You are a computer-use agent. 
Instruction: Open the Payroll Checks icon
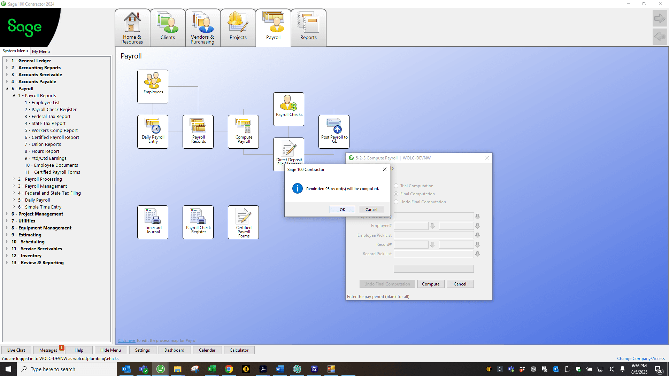coord(289,109)
